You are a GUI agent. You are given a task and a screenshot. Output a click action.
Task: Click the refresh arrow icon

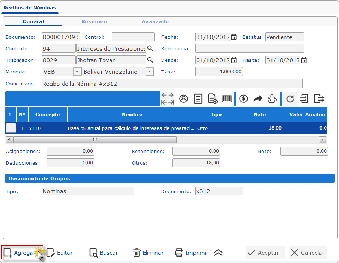[290, 99]
